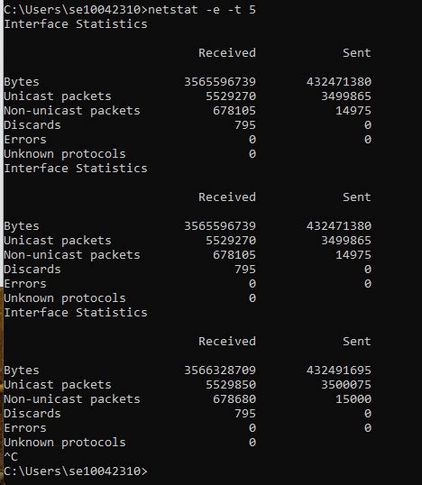The height and width of the screenshot is (485, 422).
Task: Select 678105 in the first statistics block
Action: click(x=234, y=110)
